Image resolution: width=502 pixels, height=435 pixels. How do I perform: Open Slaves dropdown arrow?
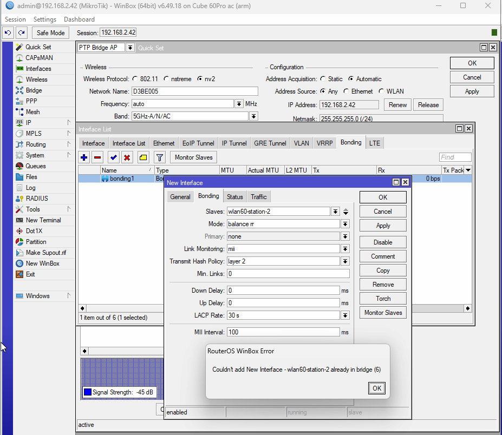(335, 212)
